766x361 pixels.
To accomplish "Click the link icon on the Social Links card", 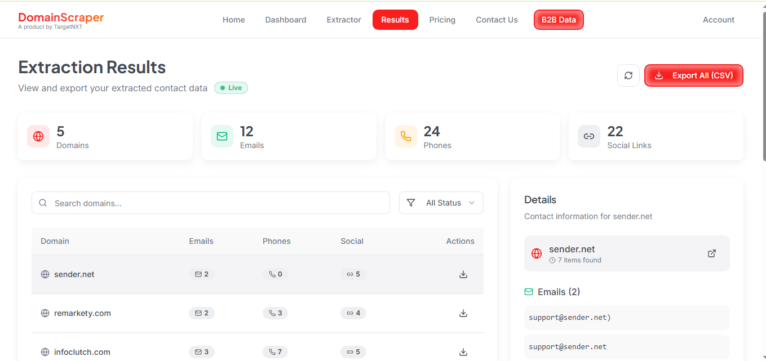I will coord(588,136).
